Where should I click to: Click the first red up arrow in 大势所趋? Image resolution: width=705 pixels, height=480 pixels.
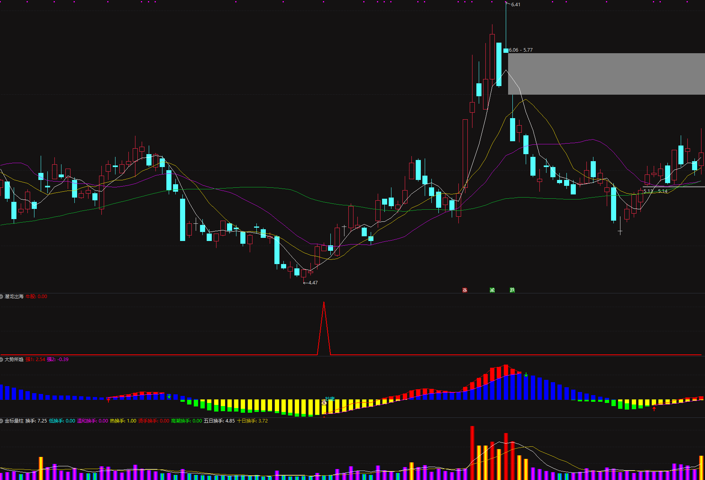pyautogui.click(x=108, y=400)
